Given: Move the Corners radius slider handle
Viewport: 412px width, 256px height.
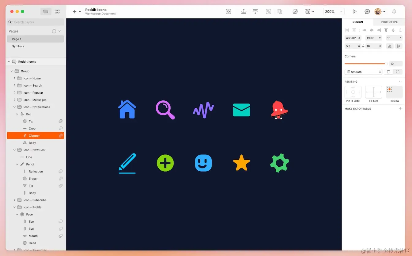Looking at the screenshot, I should point(386,64).
